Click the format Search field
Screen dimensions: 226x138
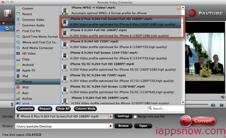(166, 108)
